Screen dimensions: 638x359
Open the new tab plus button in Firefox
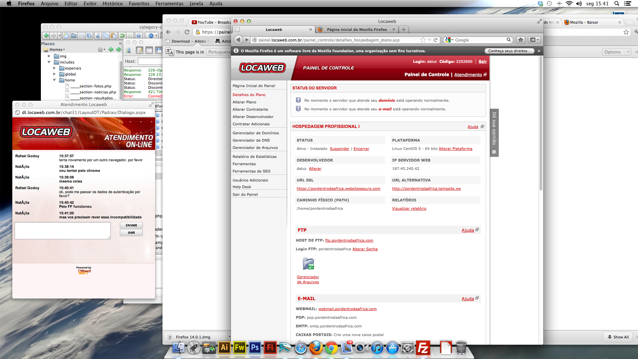coord(404,30)
